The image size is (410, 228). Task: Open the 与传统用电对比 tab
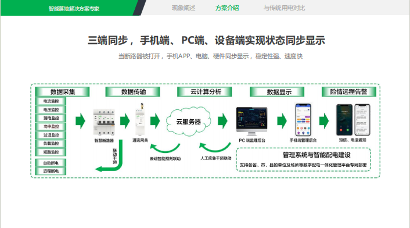(284, 8)
